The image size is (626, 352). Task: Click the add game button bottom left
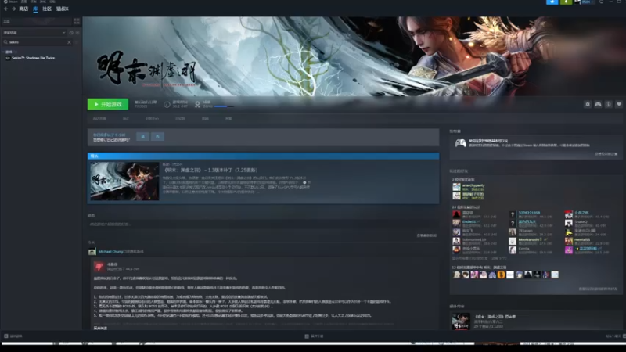[13, 336]
